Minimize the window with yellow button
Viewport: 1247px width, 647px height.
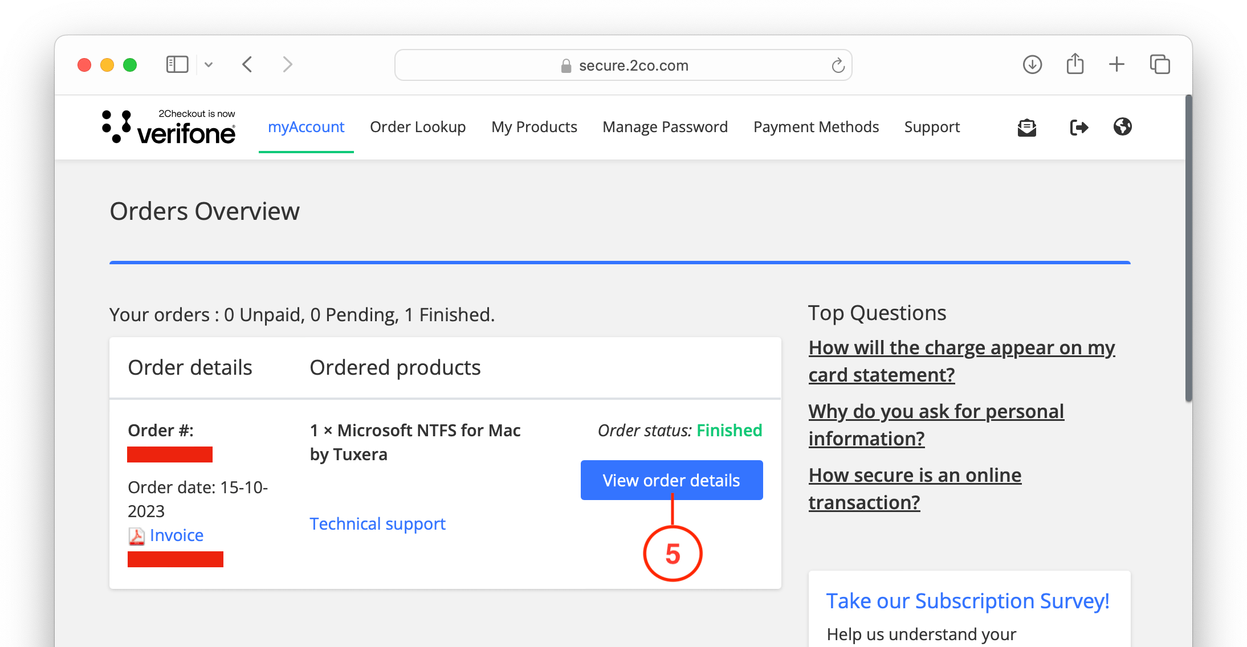(x=107, y=65)
